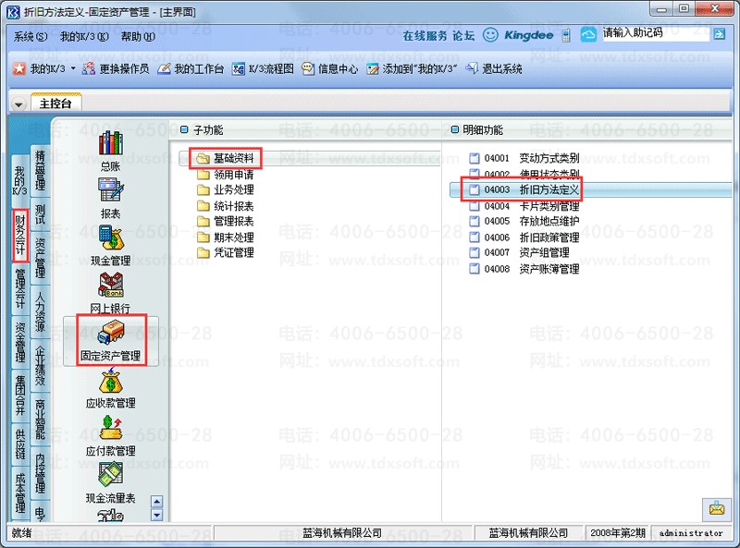
Task: Click the 论坛 link
Action: click(463, 36)
